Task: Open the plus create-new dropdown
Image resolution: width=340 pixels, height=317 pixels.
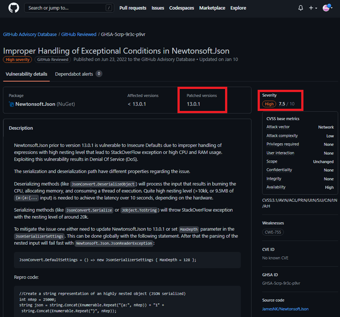Action: click(x=313, y=8)
